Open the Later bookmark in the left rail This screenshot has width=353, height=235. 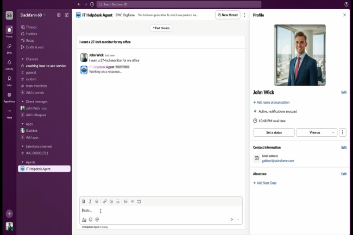pyautogui.click(x=9, y=81)
